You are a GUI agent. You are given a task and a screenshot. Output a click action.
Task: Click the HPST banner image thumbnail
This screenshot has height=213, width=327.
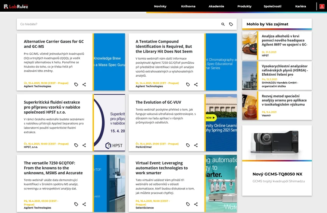[x=109, y=123]
